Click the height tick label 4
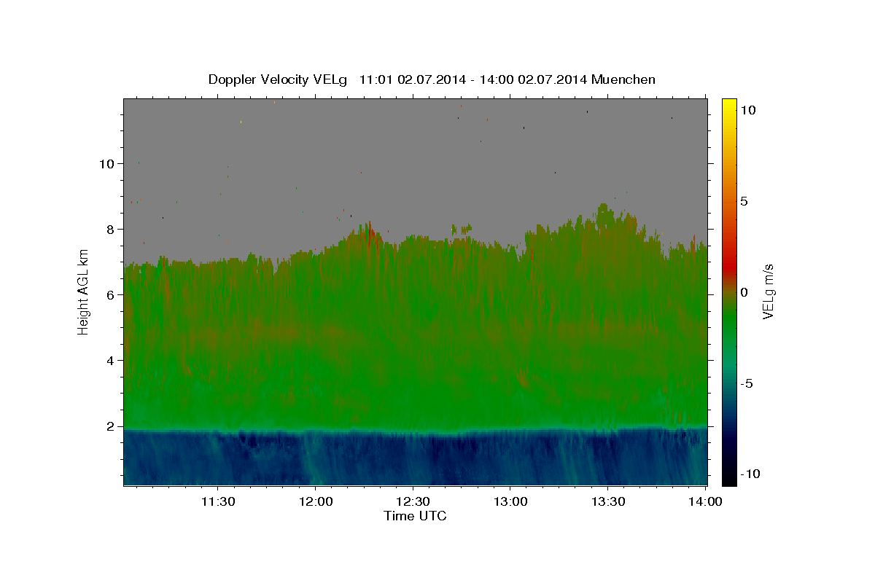 [111, 361]
